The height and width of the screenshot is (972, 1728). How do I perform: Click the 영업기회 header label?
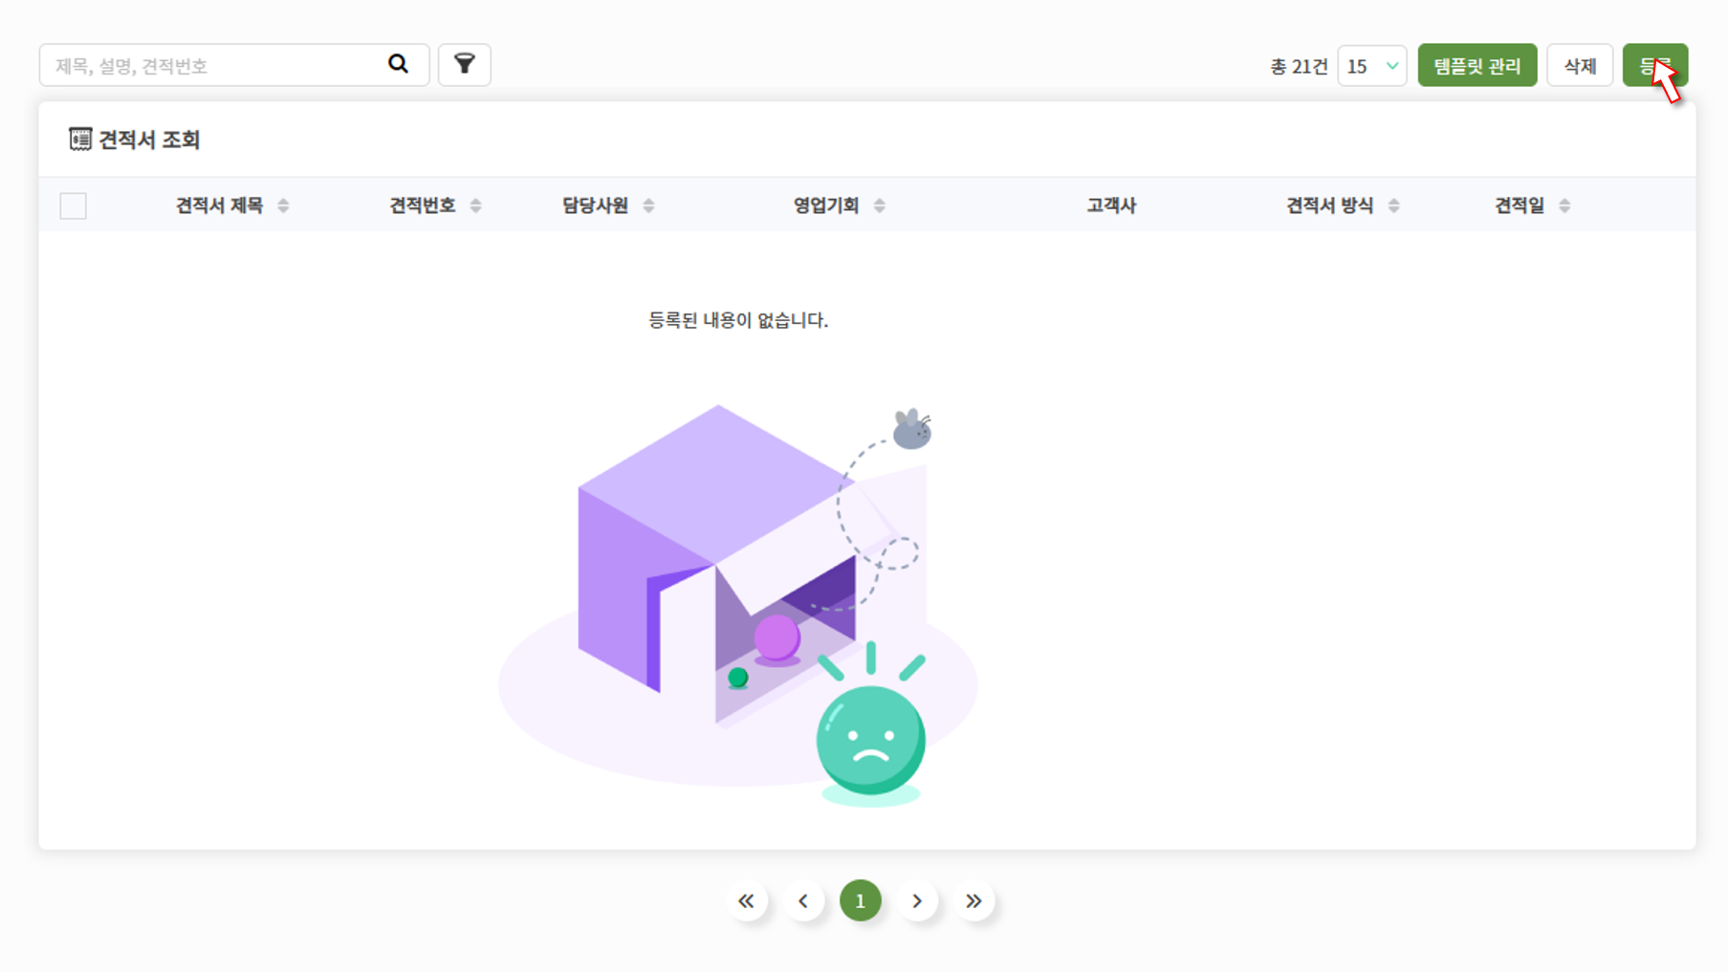click(x=826, y=205)
